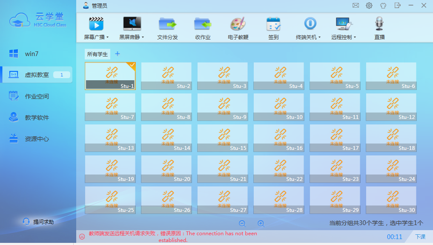The height and width of the screenshot is (245, 433).
Task: Click status text 当前分组共30个学生
Action: point(356,223)
